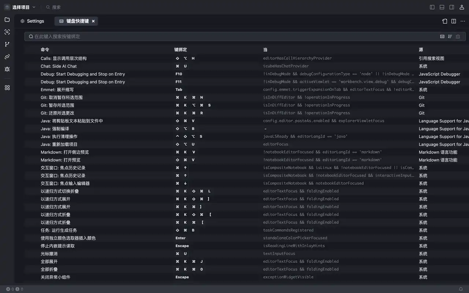Click the eye preview icon in sidebar
This screenshot has height=293, width=469.
(x=7, y=57)
